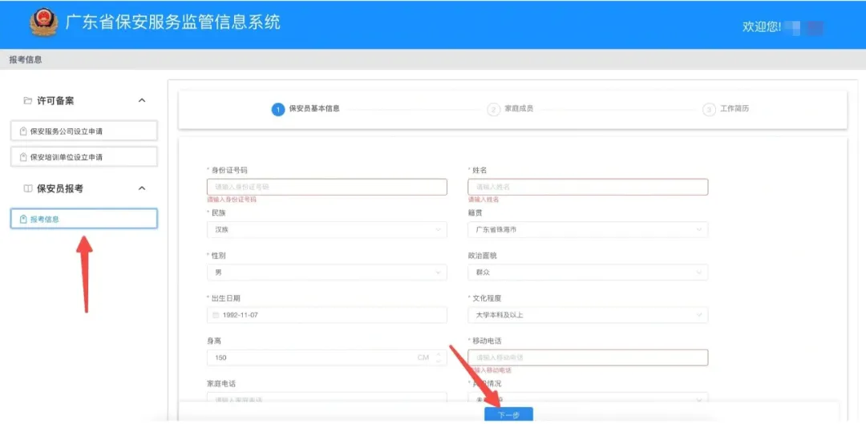Click the 身高 field showing 150
The height and width of the screenshot is (424, 866).
(x=327, y=357)
